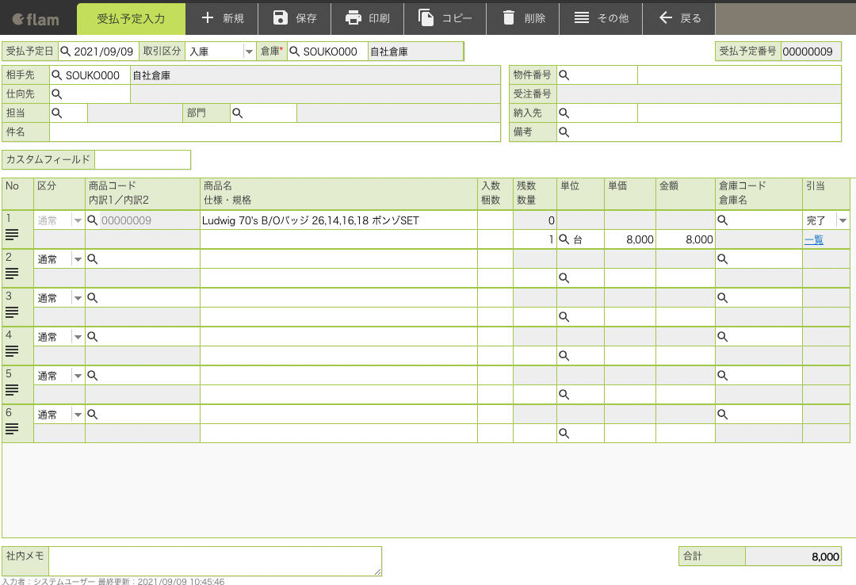856x585 pixels.
Task: Search unit in row 2
Action: point(564,278)
